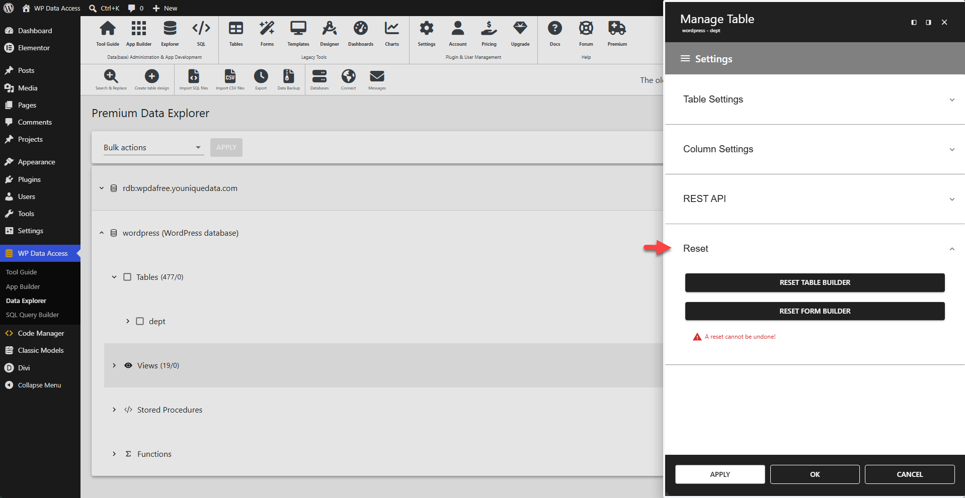Expand the Table Settings section
965x498 pixels.
[x=815, y=99]
